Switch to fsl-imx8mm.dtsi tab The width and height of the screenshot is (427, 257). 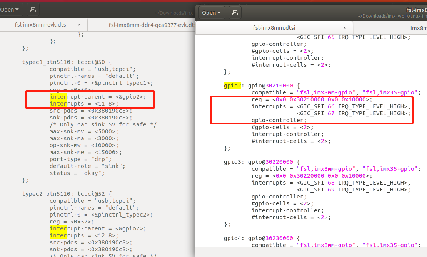point(274,28)
